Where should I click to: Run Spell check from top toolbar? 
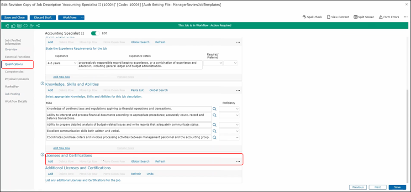pyautogui.click(x=312, y=17)
